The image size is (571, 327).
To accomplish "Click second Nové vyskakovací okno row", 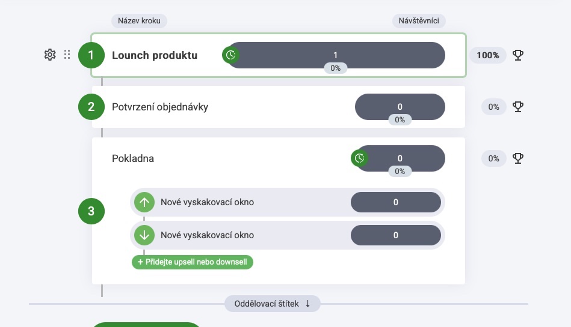I will point(207,235).
